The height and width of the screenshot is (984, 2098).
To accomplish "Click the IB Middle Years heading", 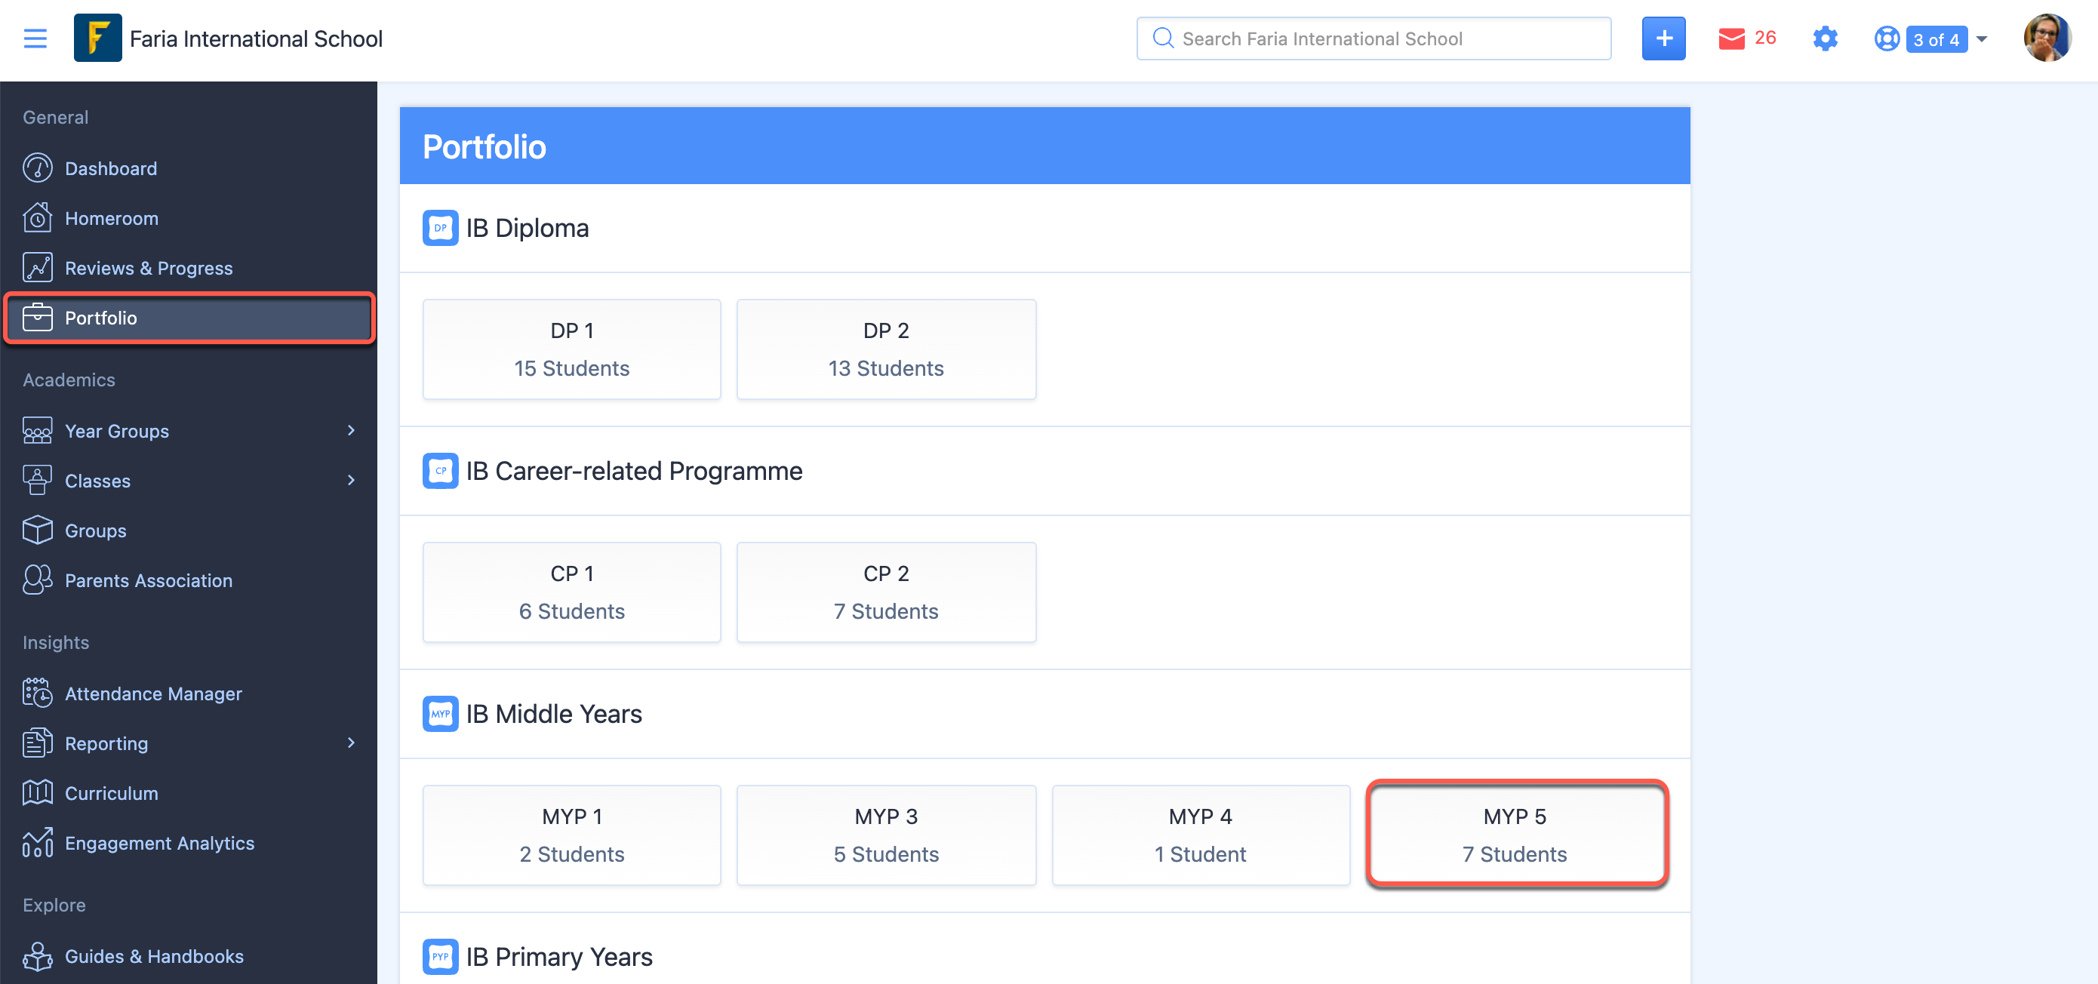I will [554, 714].
